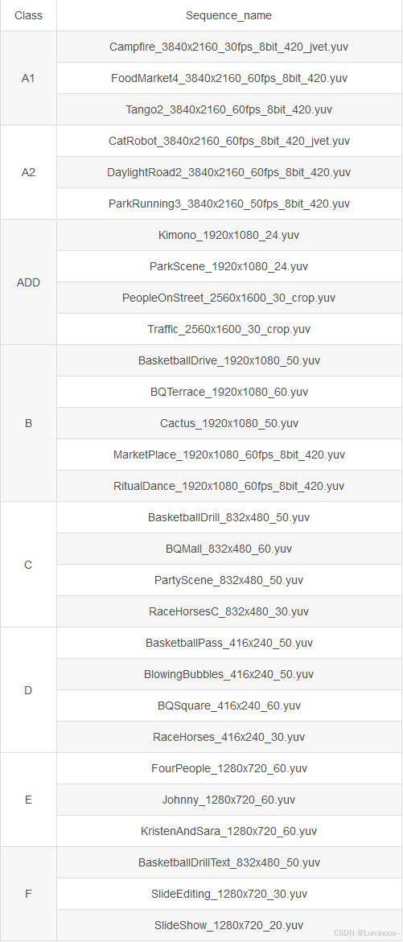Click the RitualDance sequence name
The image size is (403, 942).
point(228,486)
